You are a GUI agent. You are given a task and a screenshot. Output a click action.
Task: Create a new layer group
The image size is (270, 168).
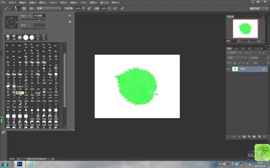254,137
